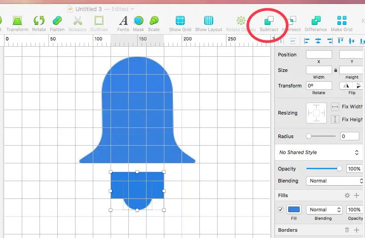Delete unused borders with trash icon
Viewport: 365px width, 238px height.
pos(347,230)
